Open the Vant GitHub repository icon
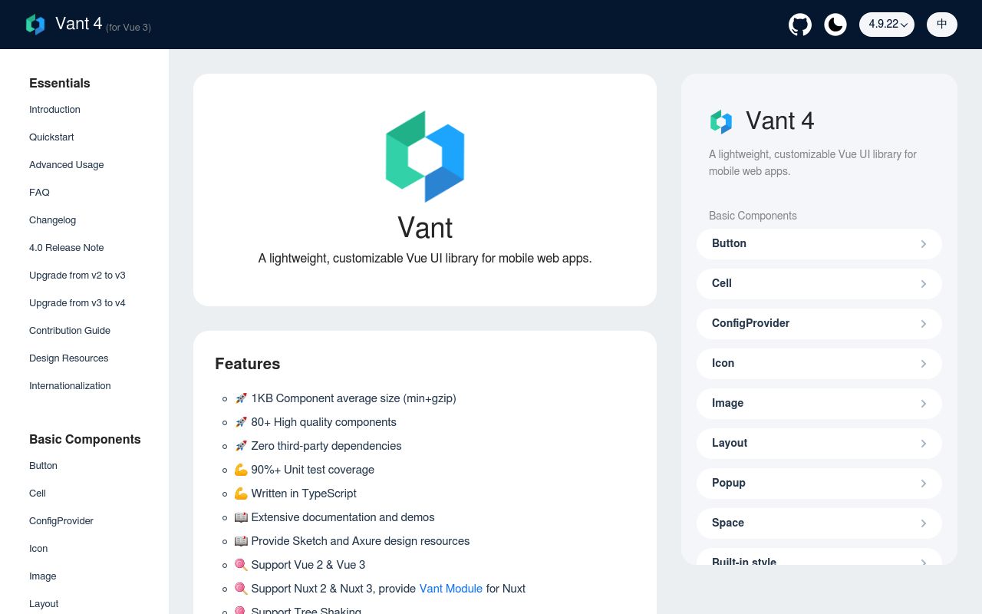The image size is (982, 614). [800, 25]
